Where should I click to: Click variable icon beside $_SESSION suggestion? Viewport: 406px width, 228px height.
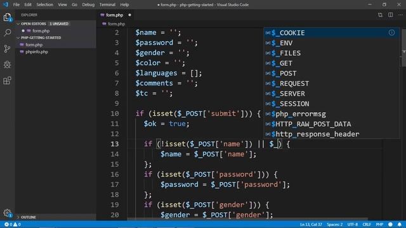point(268,104)
